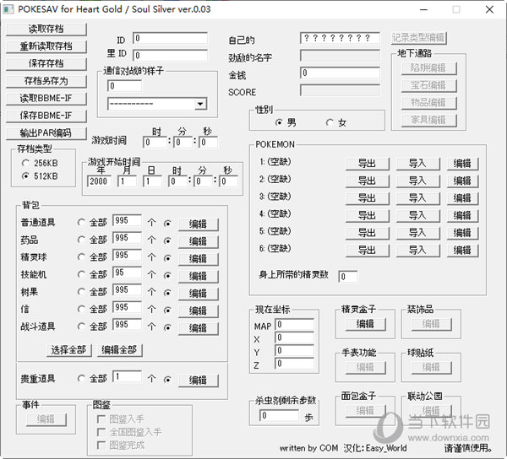
Task: Click the 身上所带的精灵数 field
Action: coord(348,277)
